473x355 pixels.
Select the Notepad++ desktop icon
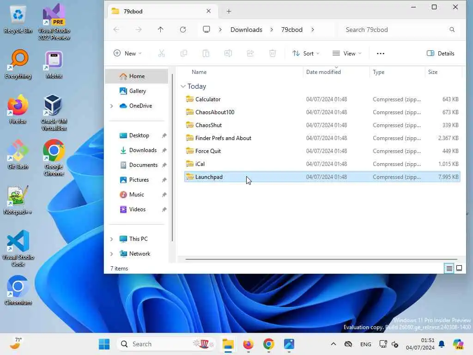[18, 200]
